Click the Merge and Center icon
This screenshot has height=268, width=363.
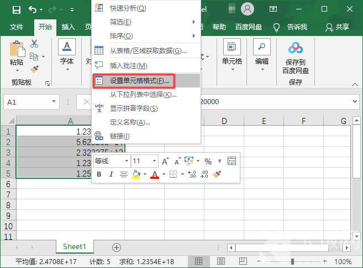click(x=231, y=161)
